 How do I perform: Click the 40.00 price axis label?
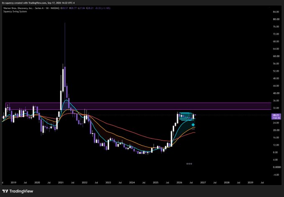click(276, 93)
